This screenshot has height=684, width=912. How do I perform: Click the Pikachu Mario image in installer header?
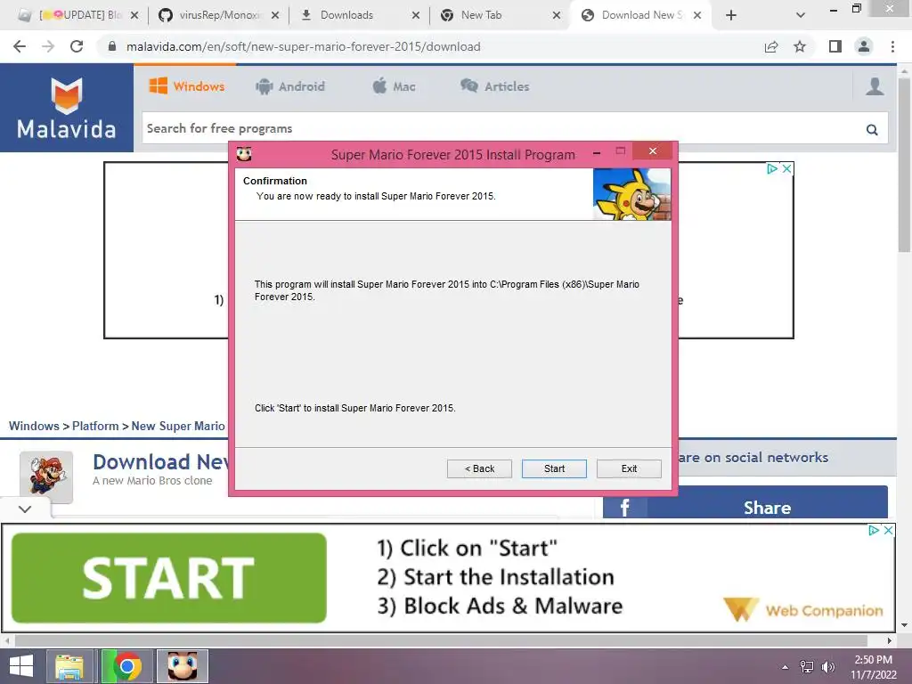[631, 194]
